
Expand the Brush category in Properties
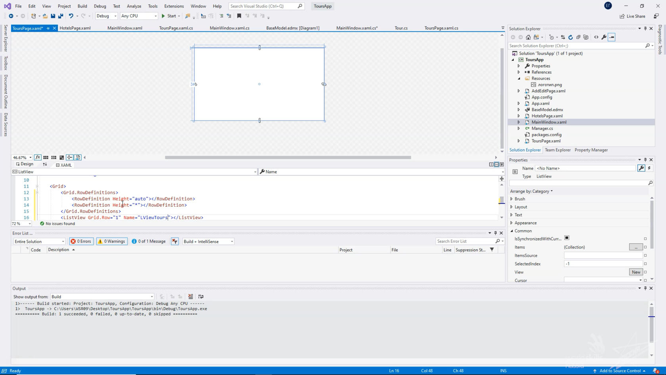click(x=512, y=199)
